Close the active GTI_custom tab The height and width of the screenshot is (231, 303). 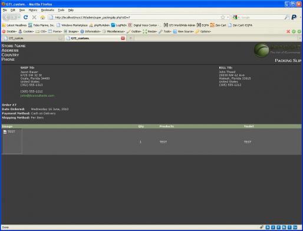[123, 38]
